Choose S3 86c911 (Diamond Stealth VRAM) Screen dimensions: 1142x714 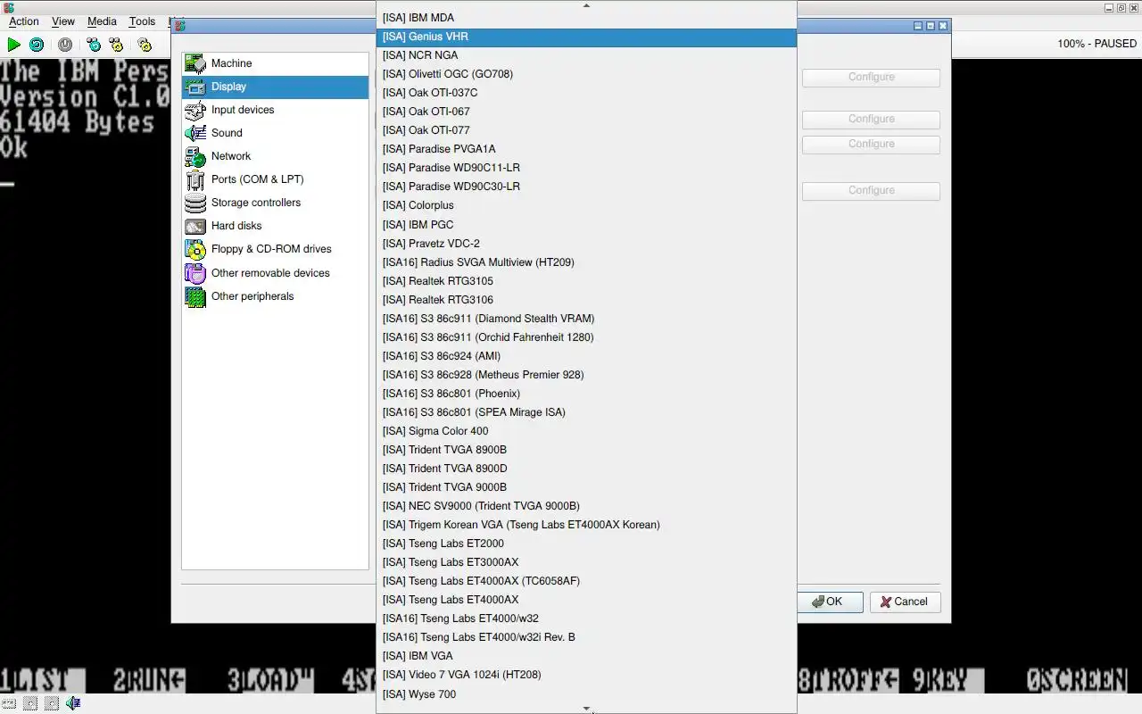click(586, 319)
